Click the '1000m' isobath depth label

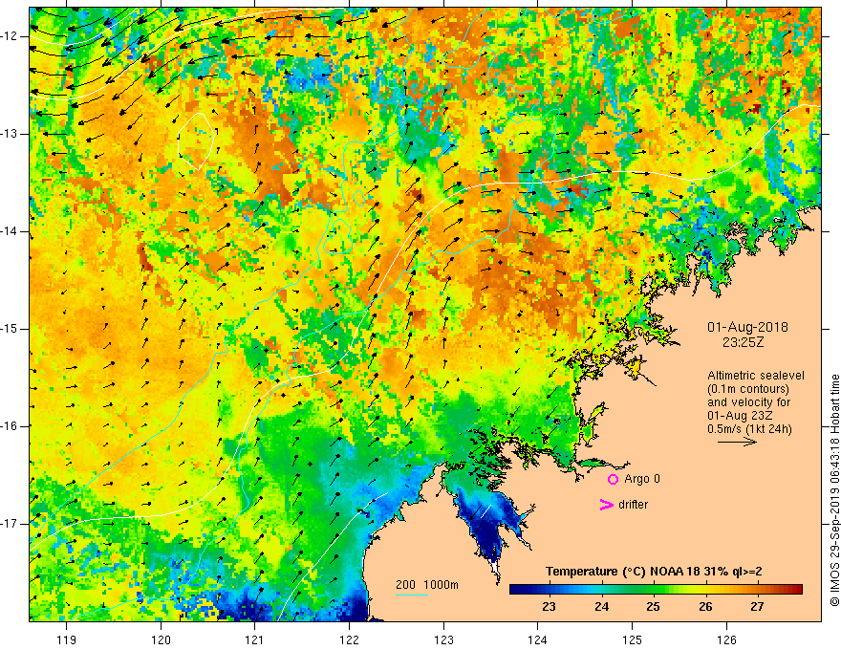(441, 585)
